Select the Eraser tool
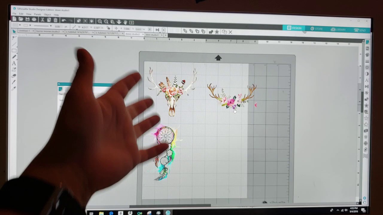This screenshot has width=383, height=215. tap(14, 76)
